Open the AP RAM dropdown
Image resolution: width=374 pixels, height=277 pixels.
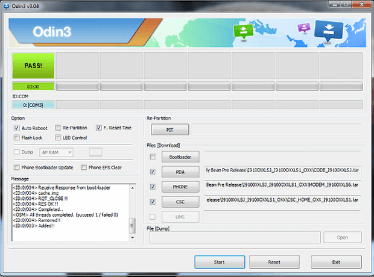coord(56,152)
